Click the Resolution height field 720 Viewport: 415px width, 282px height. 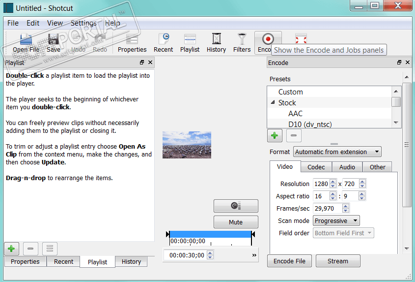point(351,184)
